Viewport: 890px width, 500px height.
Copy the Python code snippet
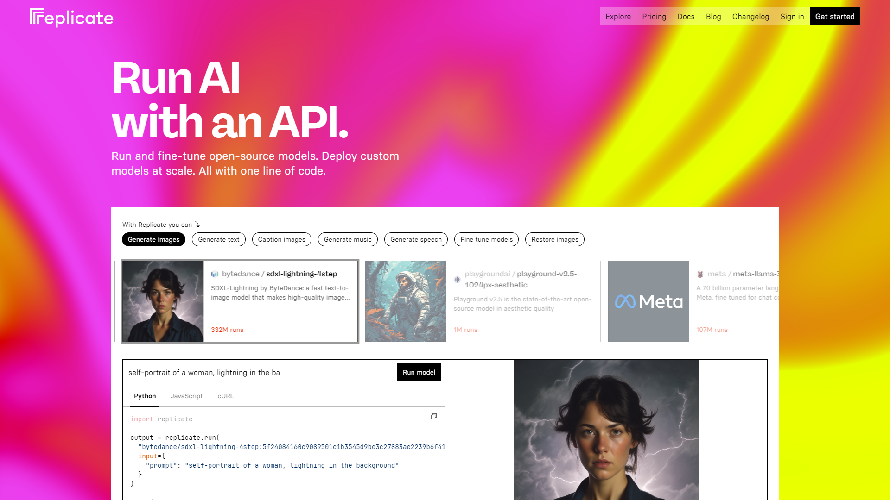(434, 416)
